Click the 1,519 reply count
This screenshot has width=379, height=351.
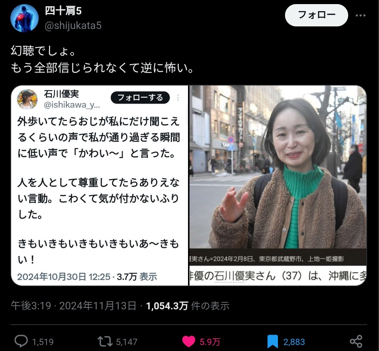(43, 342)
